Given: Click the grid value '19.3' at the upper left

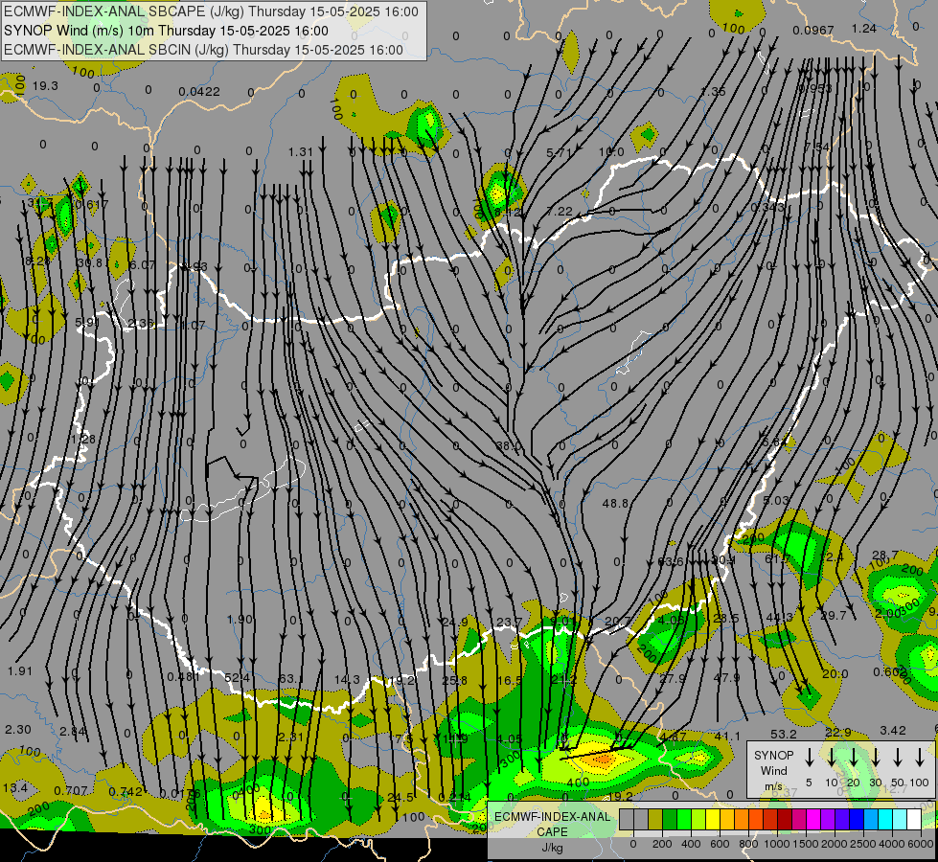Looking at the screenshot, I should (45, 85).
